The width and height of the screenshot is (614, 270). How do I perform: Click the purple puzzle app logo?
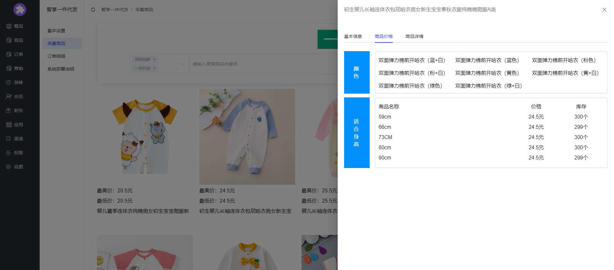(x=20, y=10)
